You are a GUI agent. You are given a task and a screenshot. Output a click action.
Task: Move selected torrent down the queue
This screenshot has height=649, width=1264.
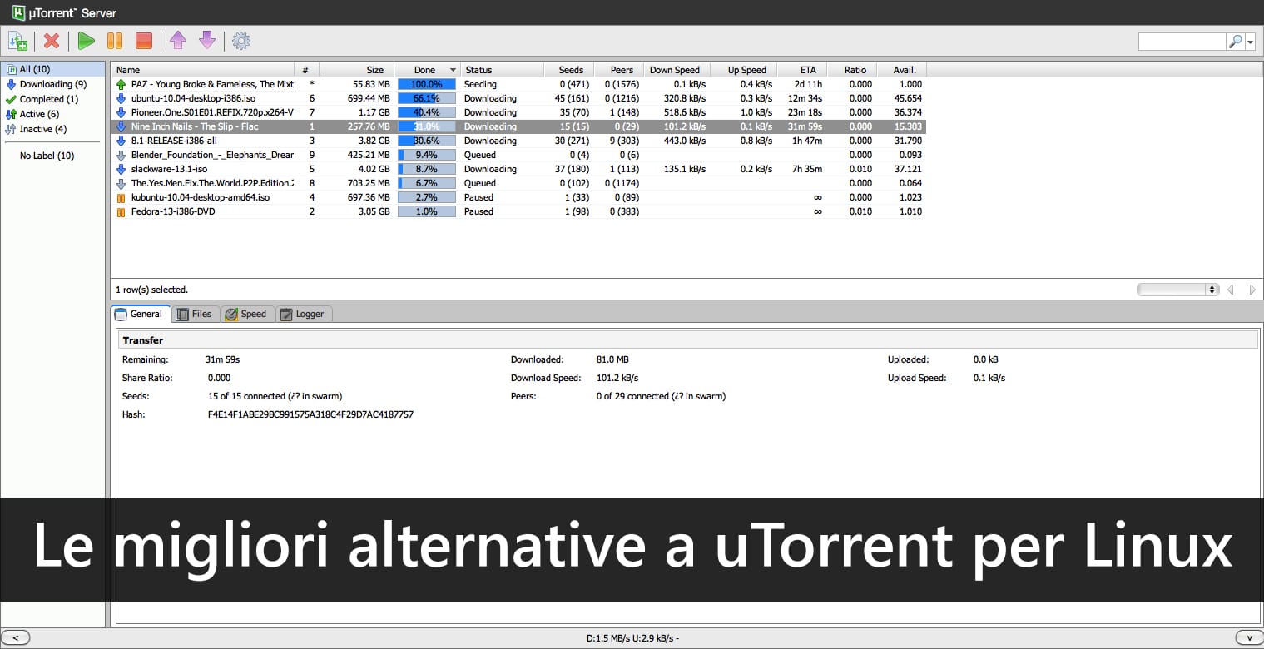206,40
